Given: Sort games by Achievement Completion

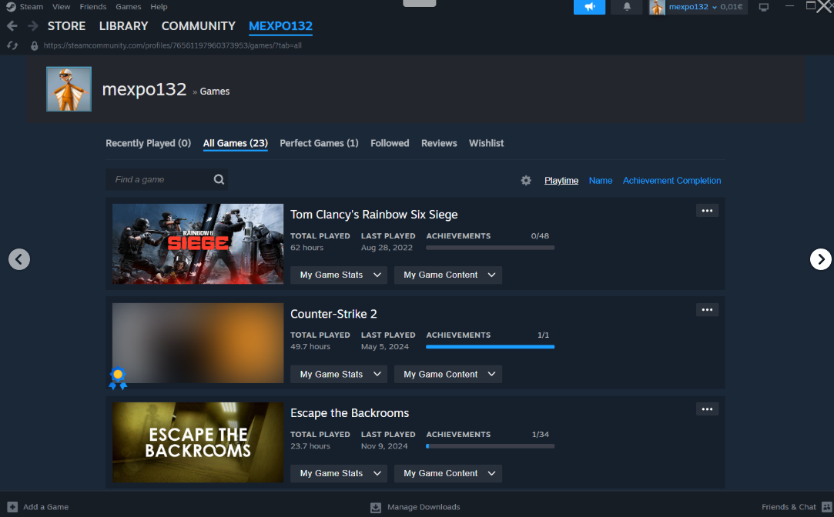Looking at the screenshot, I should click(x=672, y=181).
